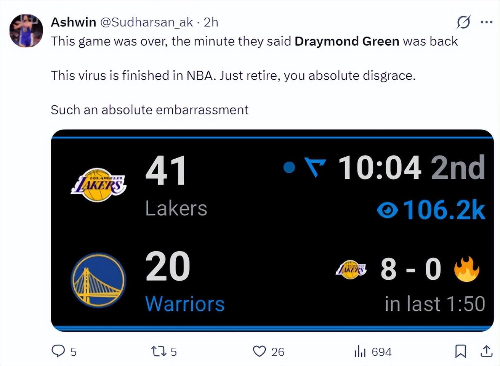Viewport: 500px width, 366px height.
Task: Click the 2h timestamp link
Action: tap(211, 22)
